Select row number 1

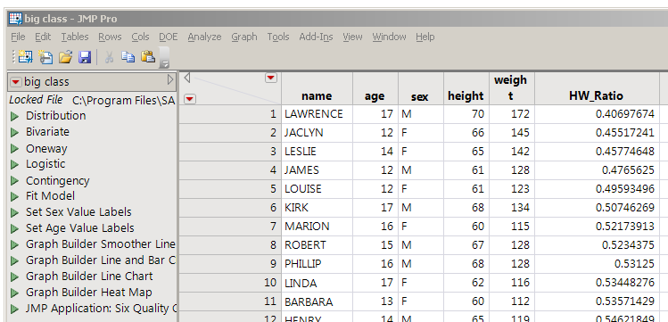tap(230, 114)
